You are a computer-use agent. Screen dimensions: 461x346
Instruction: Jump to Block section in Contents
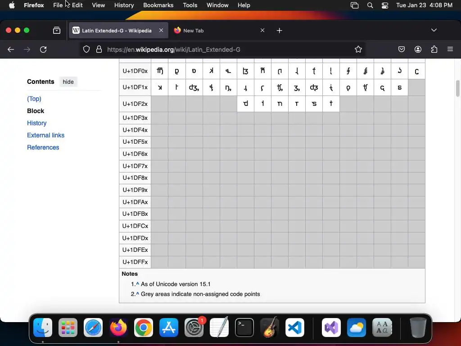tap(36, 111)
